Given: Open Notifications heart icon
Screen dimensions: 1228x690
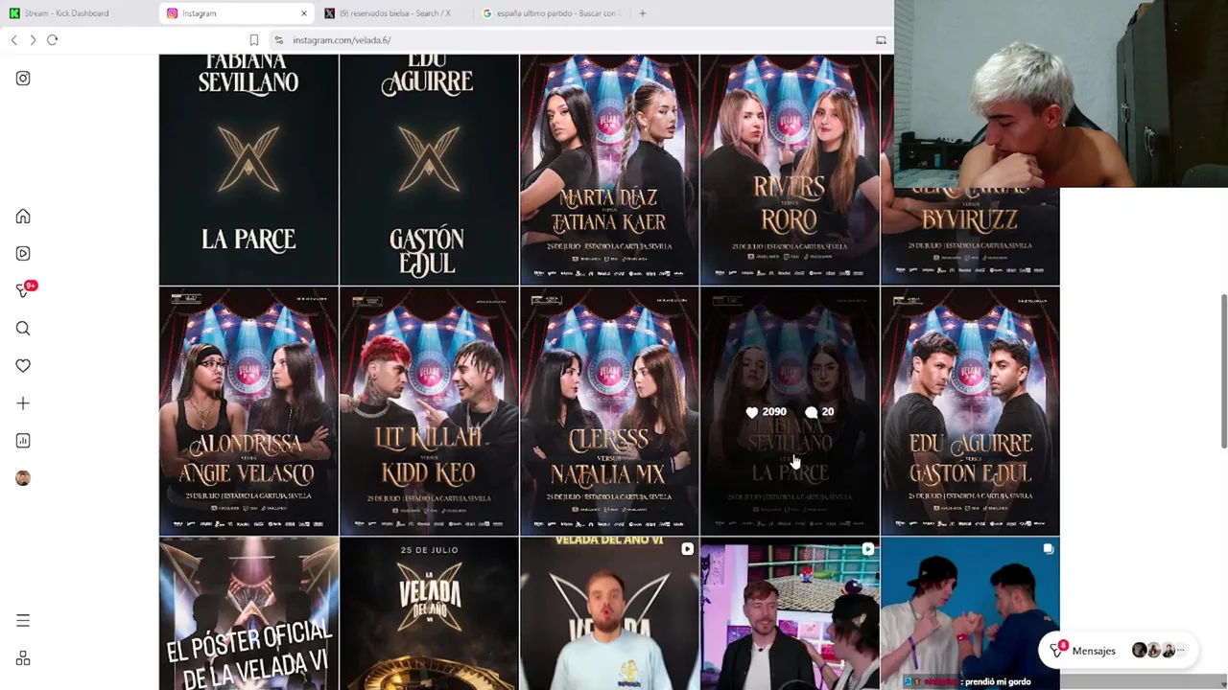Looking at the screenshot, I should [x=23, y=366].
